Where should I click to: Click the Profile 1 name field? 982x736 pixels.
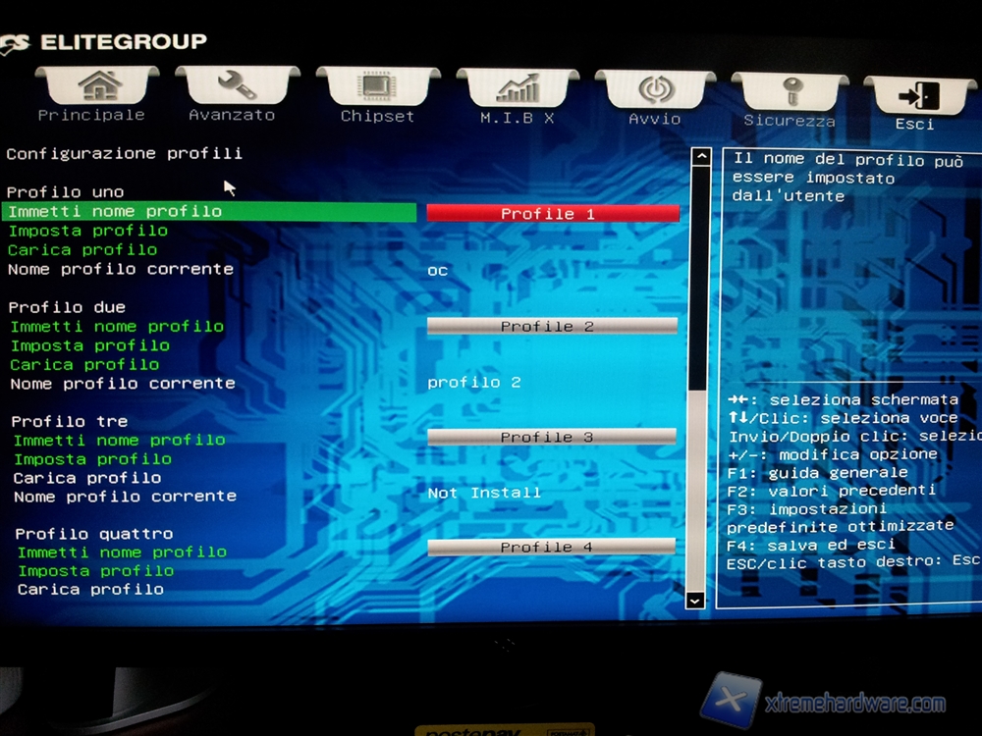point(552,213)
